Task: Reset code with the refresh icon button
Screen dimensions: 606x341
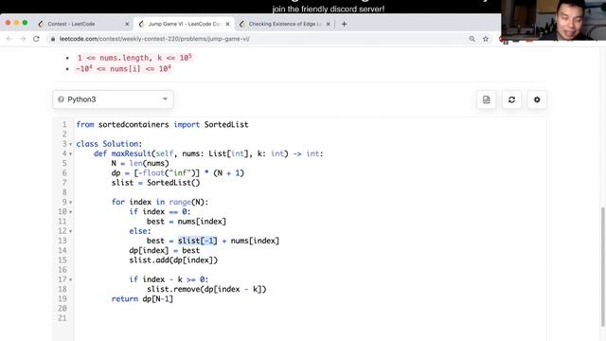Action: tap(511, 99)
